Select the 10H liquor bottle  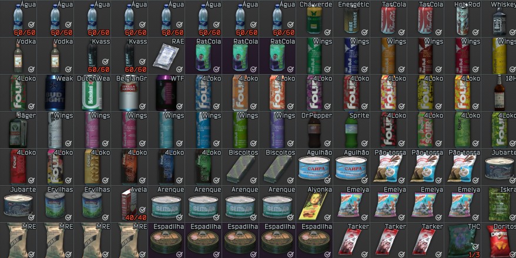click(499, 93)
